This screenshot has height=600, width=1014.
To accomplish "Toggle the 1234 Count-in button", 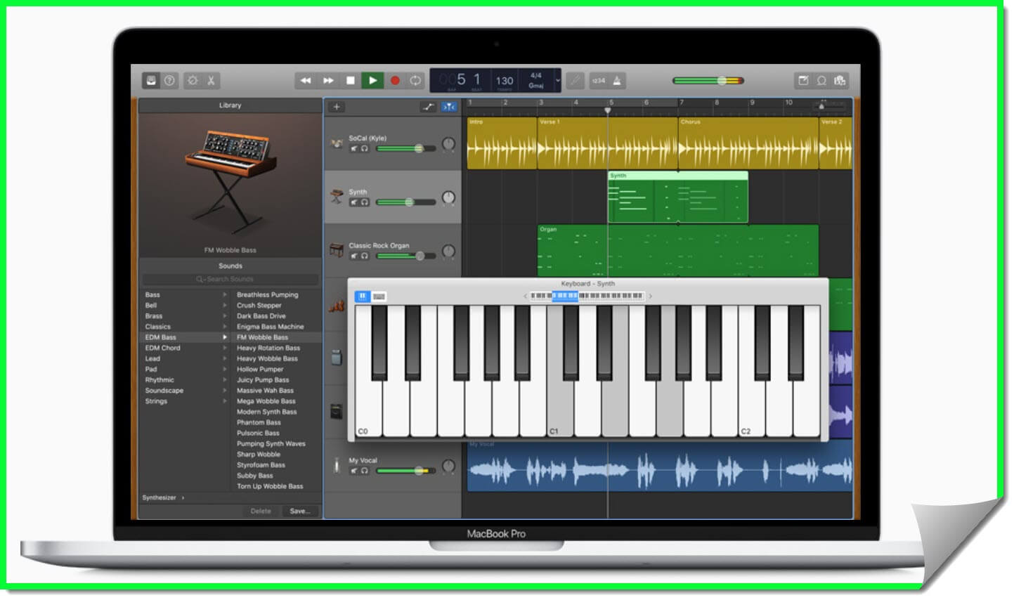I will click(599, 81).
